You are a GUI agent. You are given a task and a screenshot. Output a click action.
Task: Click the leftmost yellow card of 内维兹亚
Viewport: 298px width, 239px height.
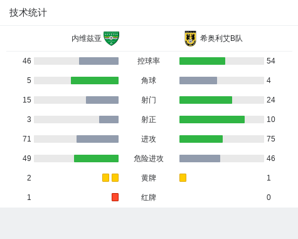(105, 177)
